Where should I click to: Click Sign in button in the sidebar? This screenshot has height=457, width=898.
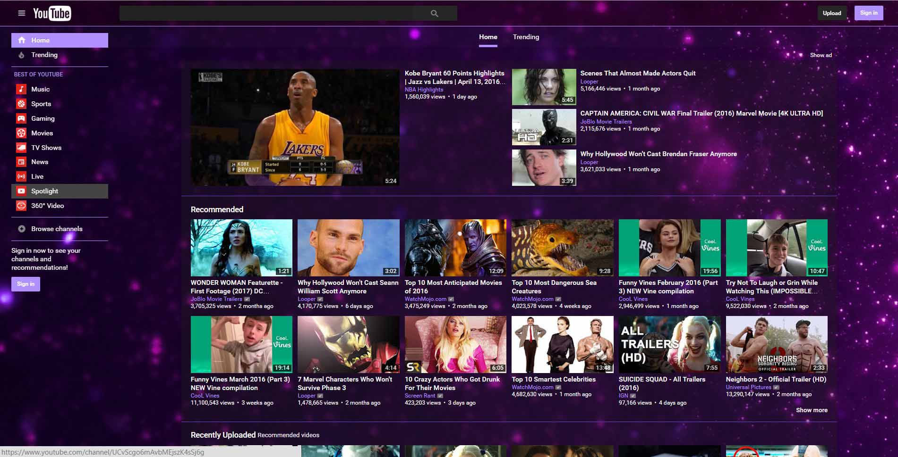26,284
